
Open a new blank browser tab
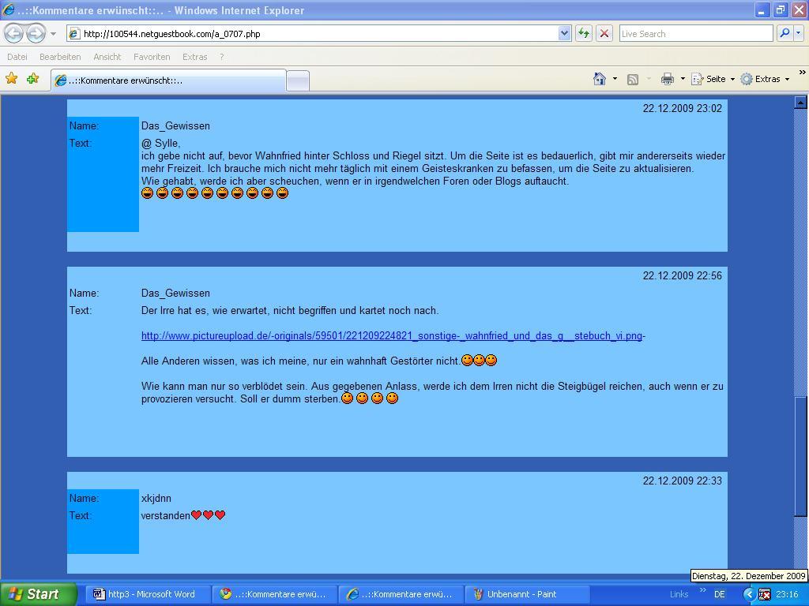pos(297,80)
